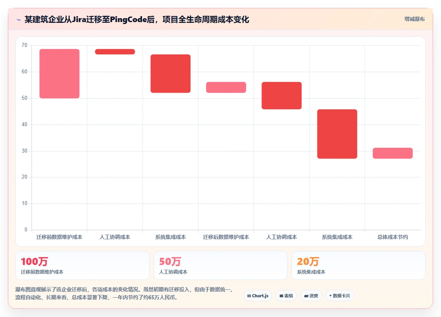Click the y-axis value 10
Image resolution: width=441 pixels, height=317 pixels.
24,203
